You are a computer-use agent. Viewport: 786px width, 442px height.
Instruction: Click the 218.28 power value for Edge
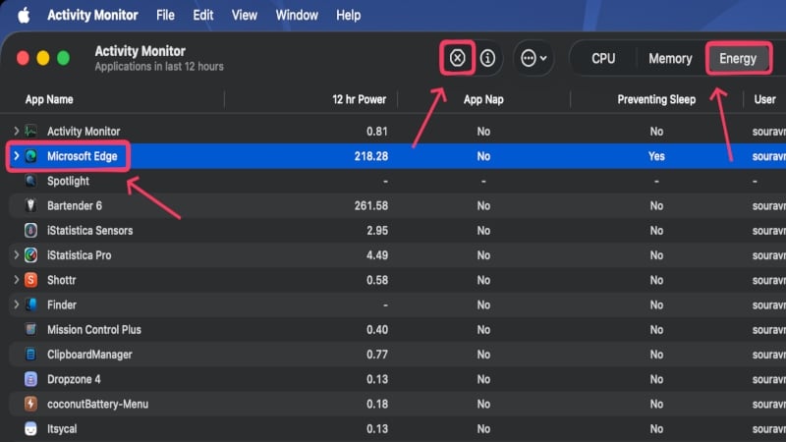(x=371, y=156)
